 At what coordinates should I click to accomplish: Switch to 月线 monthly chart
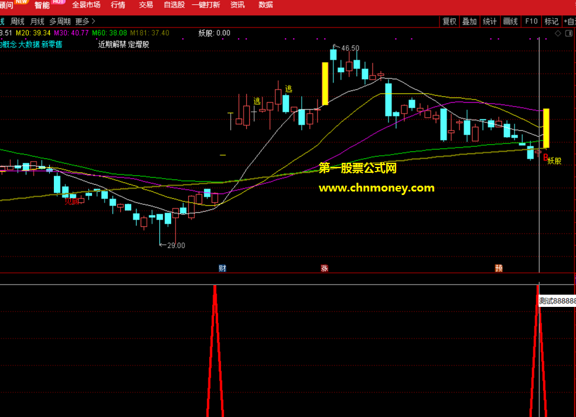tap(37, 22)
